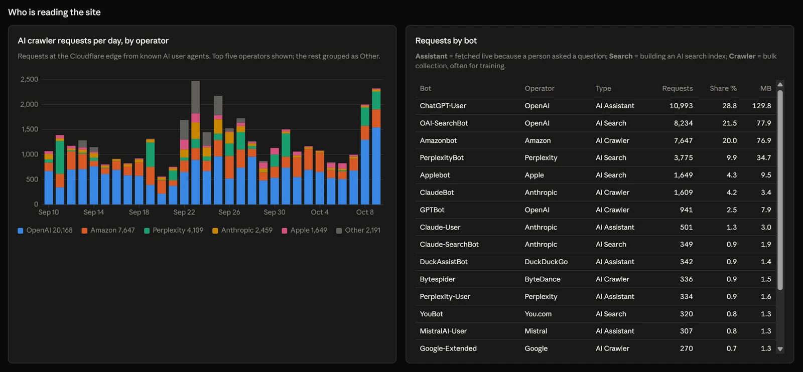Click the 'Sep 22' x-axis label

(184, 212)
